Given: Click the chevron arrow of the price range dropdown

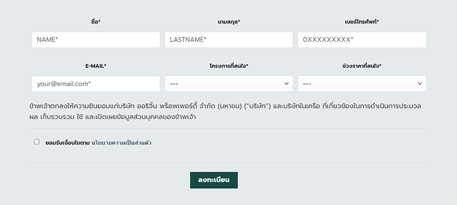Looking at the screenshot, I should pos(420,84).
